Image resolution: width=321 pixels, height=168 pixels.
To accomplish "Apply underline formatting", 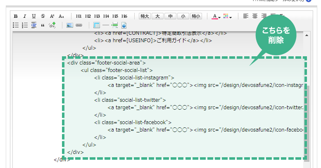I will pyautogui.click(x=34, y=16).
